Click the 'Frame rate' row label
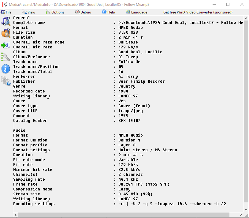Viewport: 249px width, 218px height. point(25,184)
